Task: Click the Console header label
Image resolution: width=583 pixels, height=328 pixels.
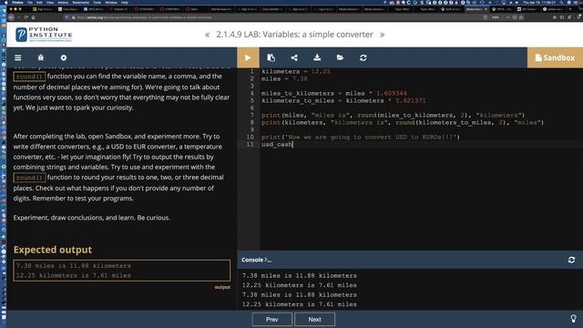Action: 256,260
